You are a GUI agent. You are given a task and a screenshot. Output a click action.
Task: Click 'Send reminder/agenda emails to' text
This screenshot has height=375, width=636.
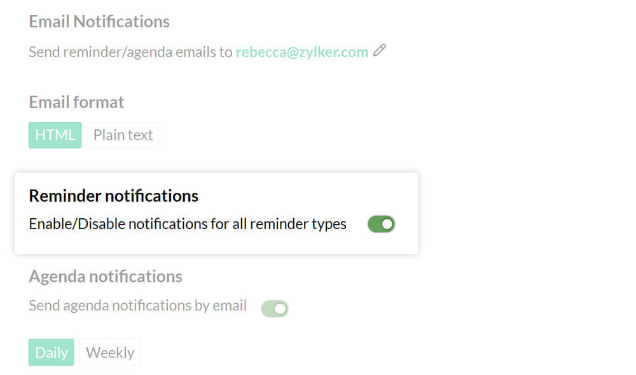tap(130, 52)
